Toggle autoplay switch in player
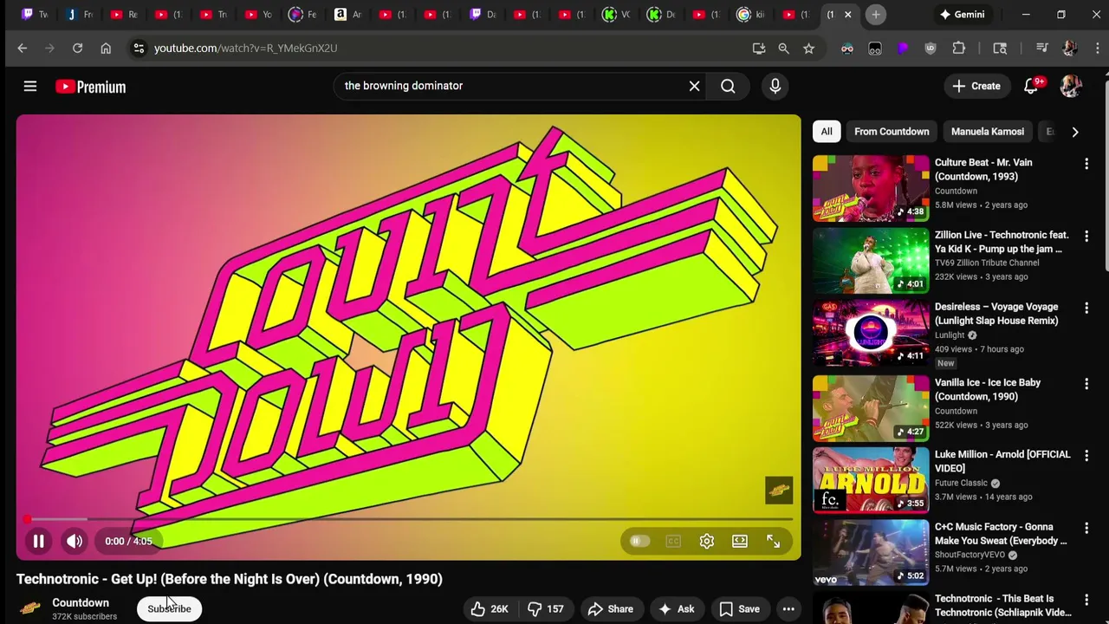Image resolution: width=1109 pixels, height=624 pixels. (639, 541)
